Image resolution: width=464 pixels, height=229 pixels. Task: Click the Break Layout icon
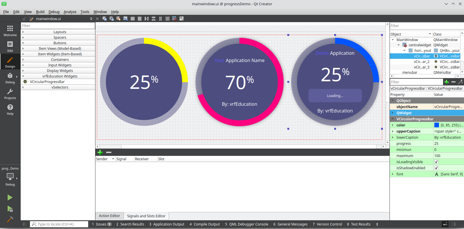[175, 19]
